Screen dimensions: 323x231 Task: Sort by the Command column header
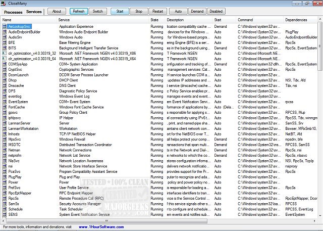pyautogui.click(x=260, y=20)
